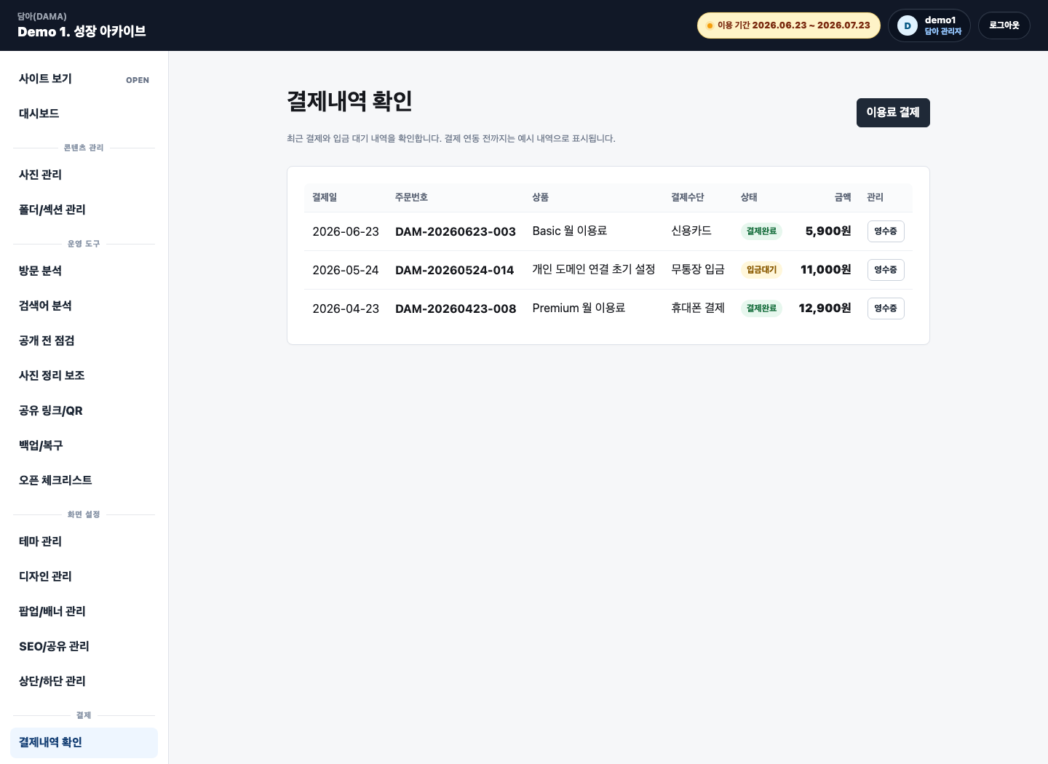Click the 5,900원 amount

click(x=828, y=231)
